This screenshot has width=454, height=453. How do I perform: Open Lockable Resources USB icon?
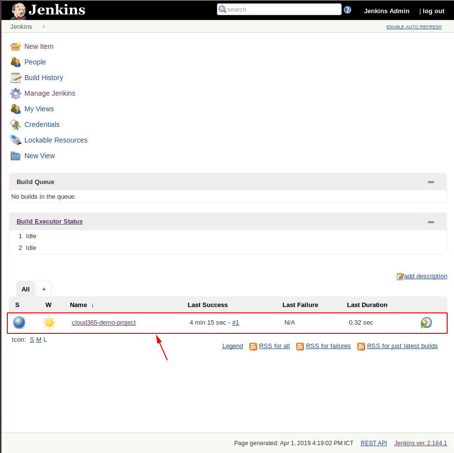pos(15,140)
